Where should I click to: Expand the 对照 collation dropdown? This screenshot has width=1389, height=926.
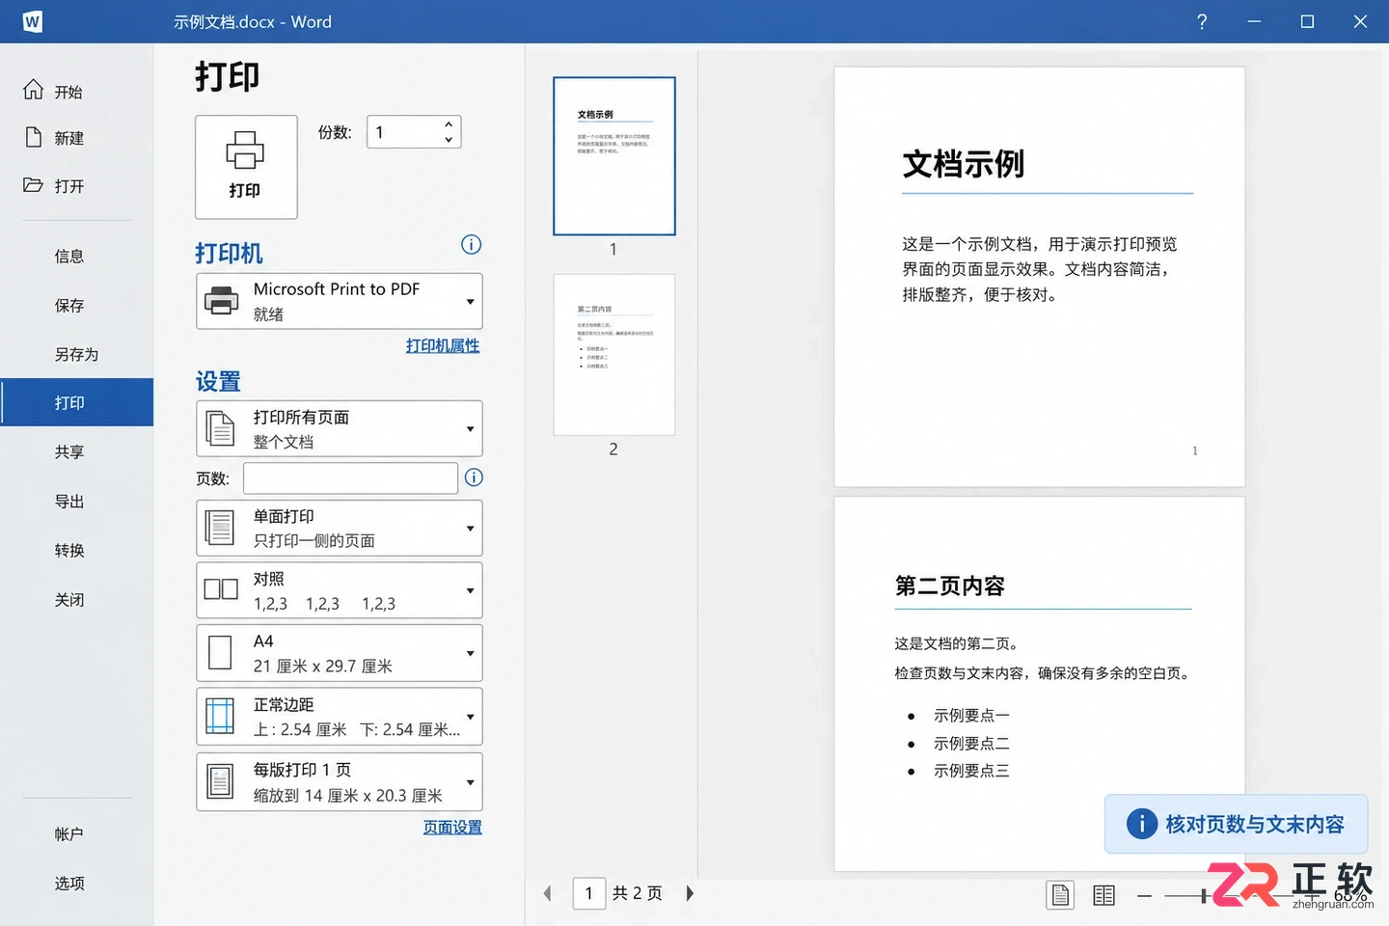tap(340, 590)
